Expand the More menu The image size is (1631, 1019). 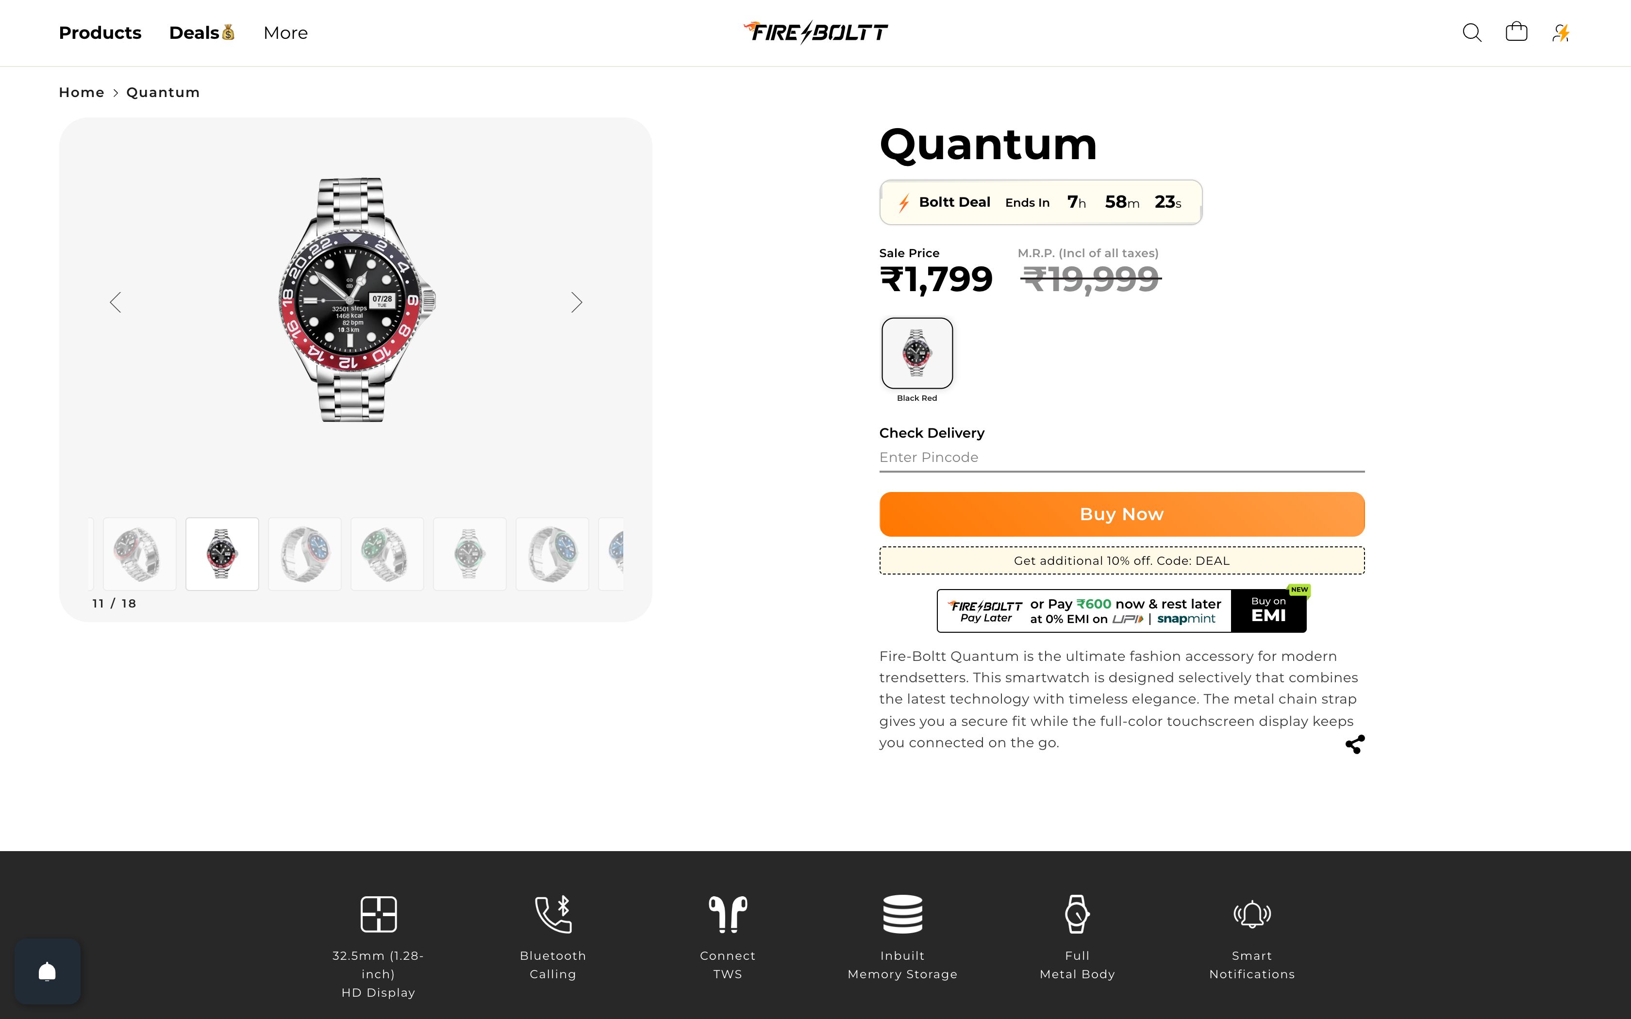pos(286,33)
